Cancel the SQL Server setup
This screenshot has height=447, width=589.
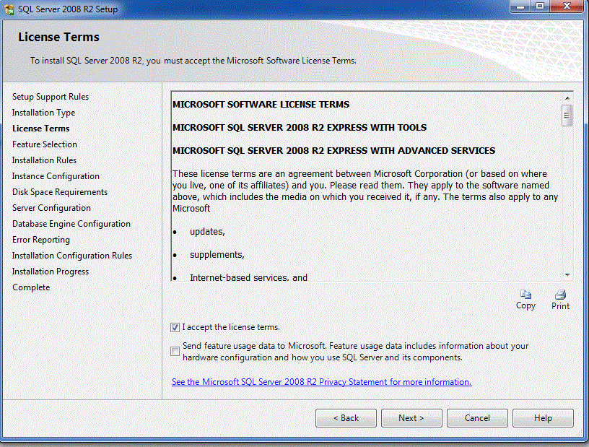[477, 418]
